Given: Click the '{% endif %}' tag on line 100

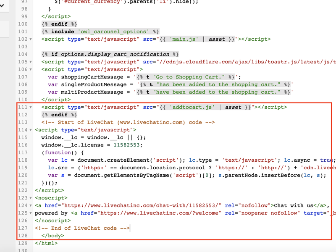Looking at the screenshot, I should point(59,24).
